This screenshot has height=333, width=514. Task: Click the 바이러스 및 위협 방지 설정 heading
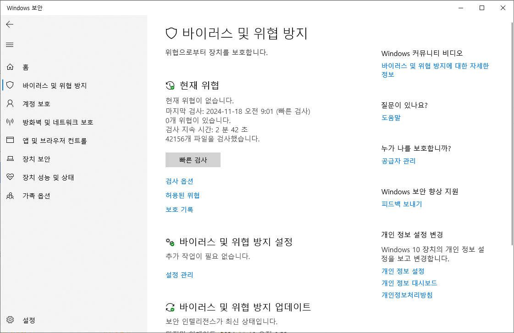[x=236, y=243]
